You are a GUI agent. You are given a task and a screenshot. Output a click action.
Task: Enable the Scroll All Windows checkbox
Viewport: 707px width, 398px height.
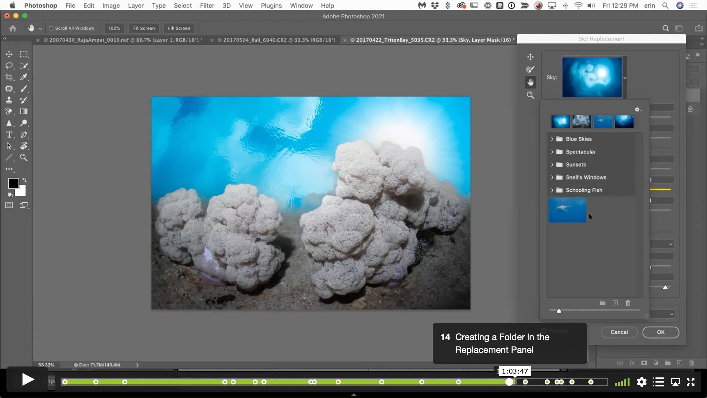click(x=51, y=28)
